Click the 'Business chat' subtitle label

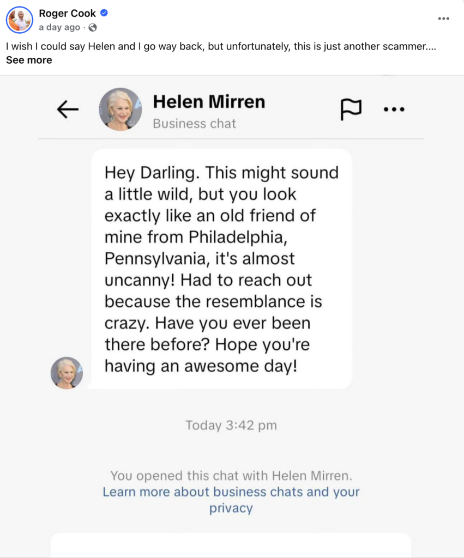point(194,124)
